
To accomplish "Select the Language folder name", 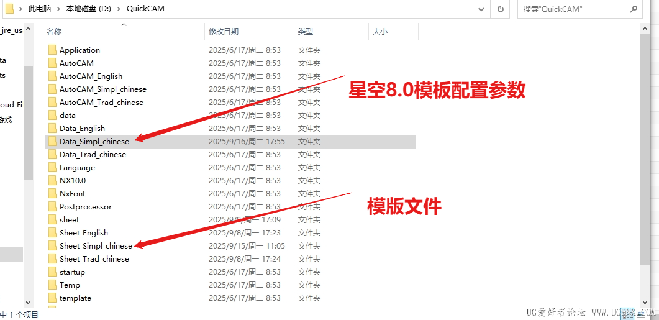I will [78, 167].
